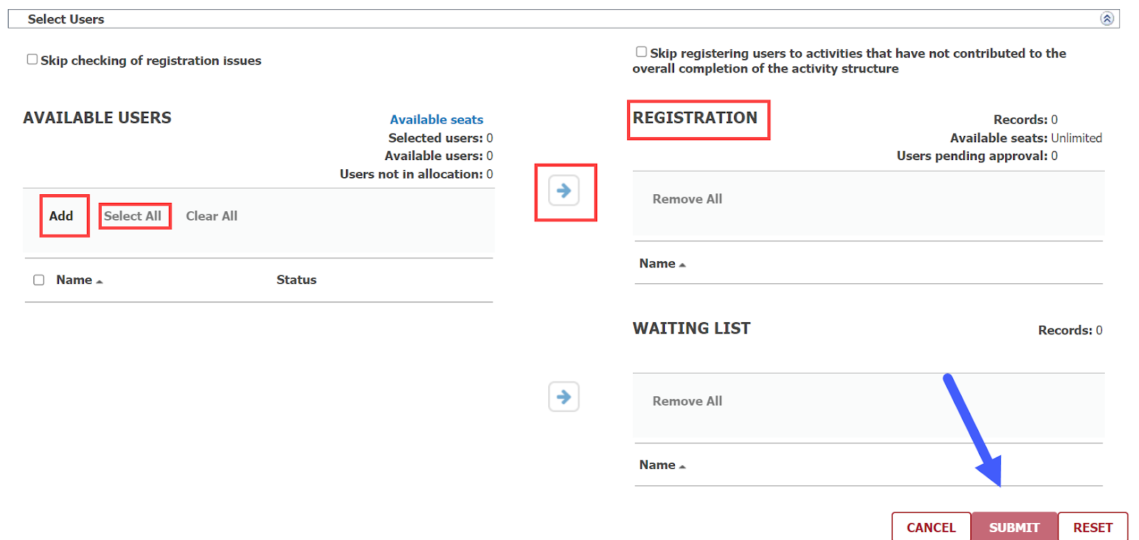The image size is (1139, 540).
Task: Tick the select-all checkbox beside Name header
Action: 39,280
